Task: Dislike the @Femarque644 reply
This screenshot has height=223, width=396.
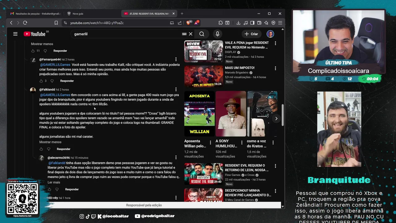Action: (x=52, y=81)
